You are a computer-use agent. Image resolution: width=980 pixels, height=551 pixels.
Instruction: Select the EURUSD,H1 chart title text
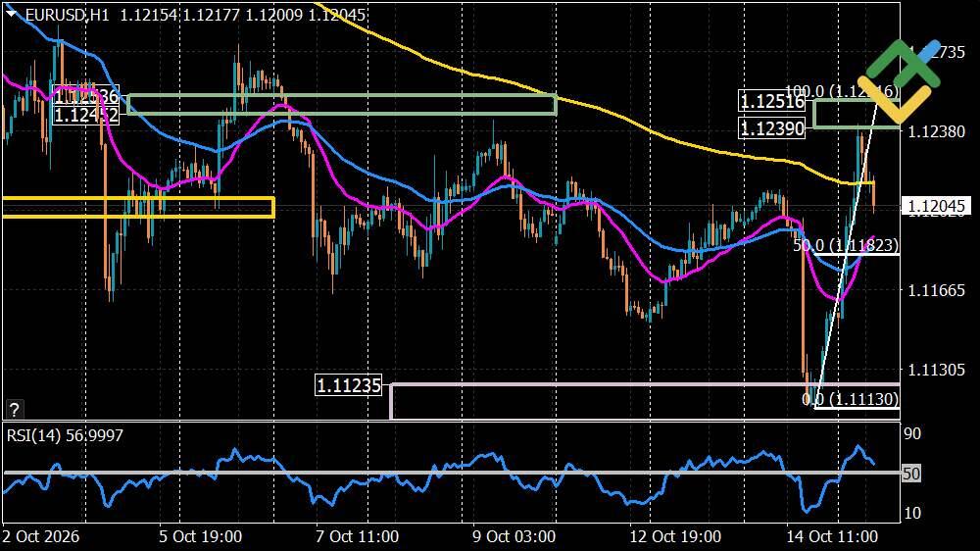coord(68,15)
